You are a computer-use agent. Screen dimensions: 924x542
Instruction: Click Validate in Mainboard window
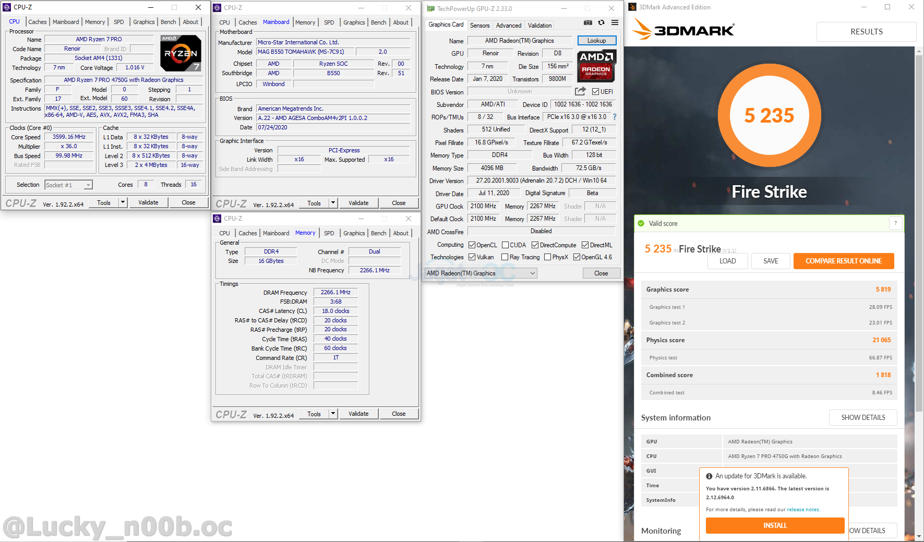pos(358,203)
